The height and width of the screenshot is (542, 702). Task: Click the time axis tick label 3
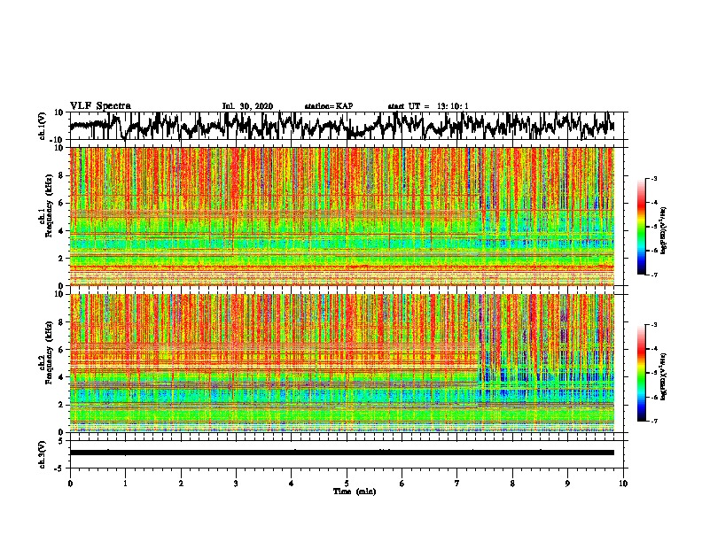236,484
